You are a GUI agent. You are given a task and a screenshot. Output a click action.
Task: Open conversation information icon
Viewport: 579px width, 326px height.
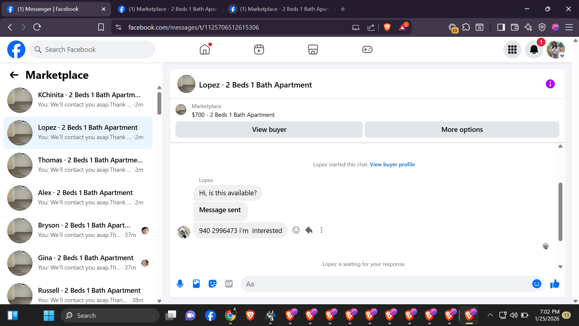tap(550, 84)
